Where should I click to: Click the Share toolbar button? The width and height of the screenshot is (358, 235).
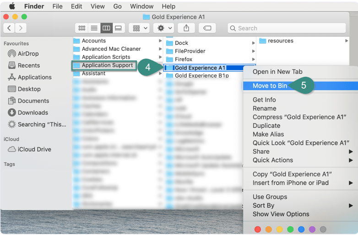186,28
